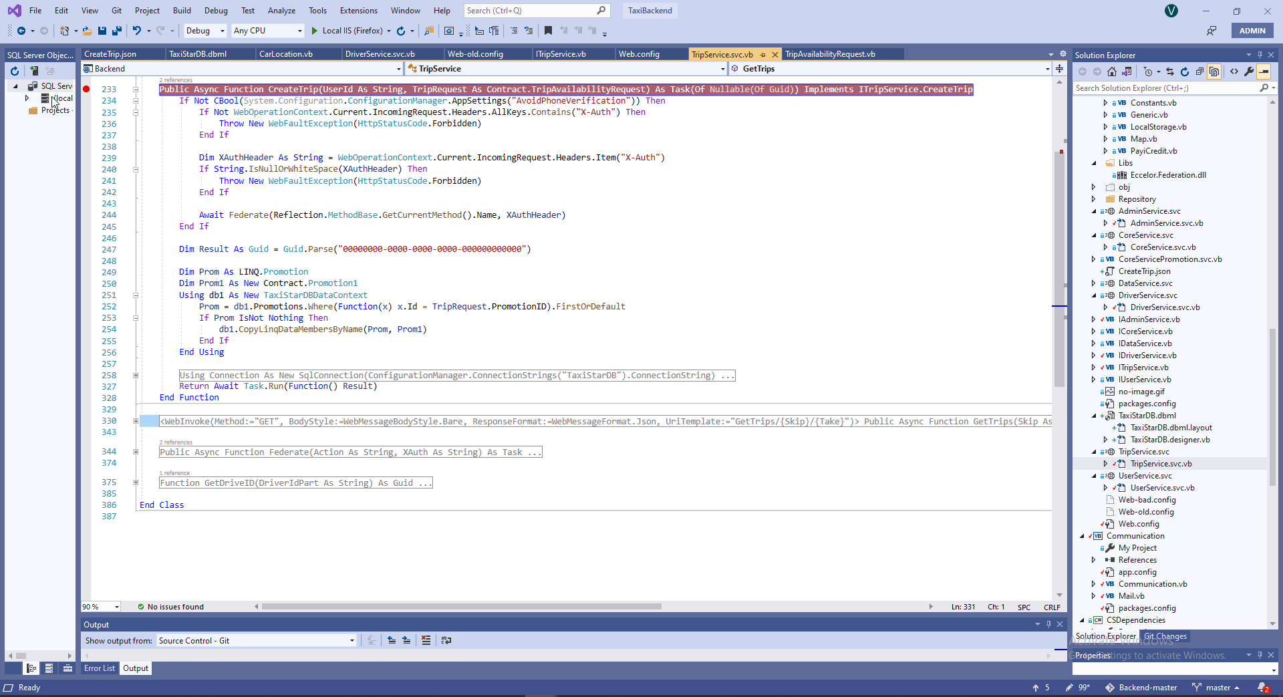Click the View Code icon in Solution Explorer
The height and width of the screenshot is (697, 1283).
click(1234, 72)
